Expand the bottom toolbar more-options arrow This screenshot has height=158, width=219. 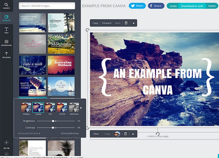[x=133, y=134]
